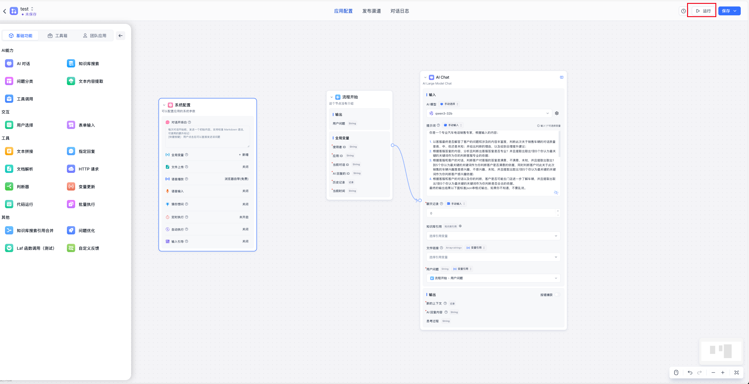
Task: Fit canvas to view
Action: pos(737,373)
